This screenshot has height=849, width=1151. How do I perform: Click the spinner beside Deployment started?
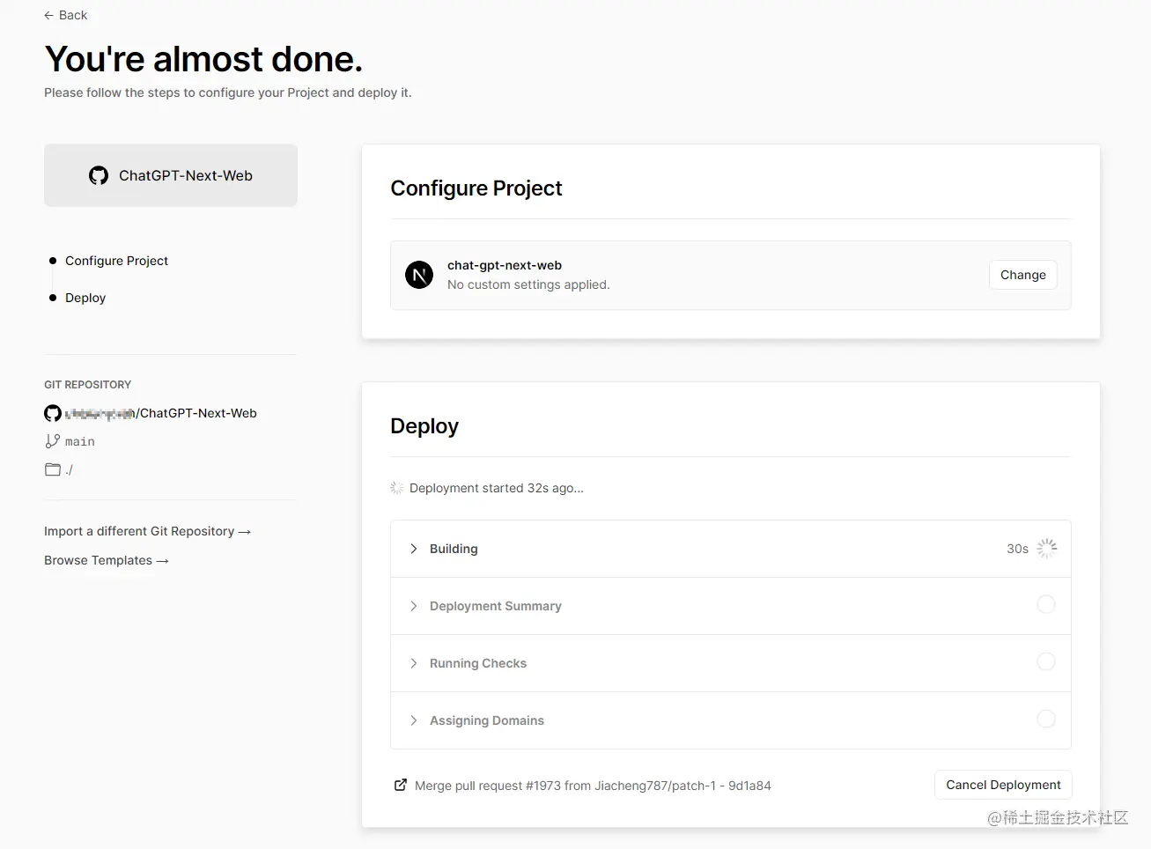[397, 488]
